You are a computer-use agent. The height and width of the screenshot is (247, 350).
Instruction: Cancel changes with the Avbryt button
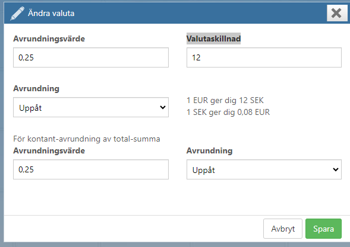click(x=283, y=229)
